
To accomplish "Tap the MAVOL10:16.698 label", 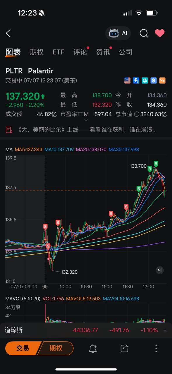I will point(121,299).
